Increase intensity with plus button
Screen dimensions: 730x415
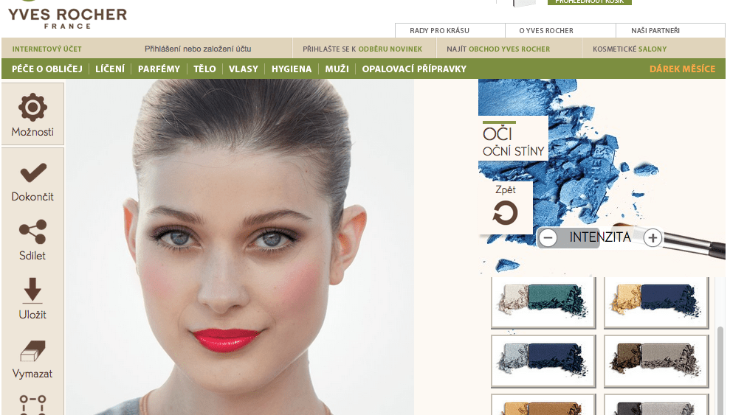(x=652, y=238)
